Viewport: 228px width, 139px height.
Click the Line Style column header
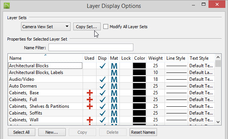tap(176, 58)
